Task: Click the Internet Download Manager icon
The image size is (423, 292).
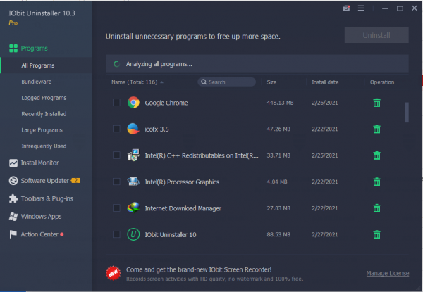Action: 133,208
